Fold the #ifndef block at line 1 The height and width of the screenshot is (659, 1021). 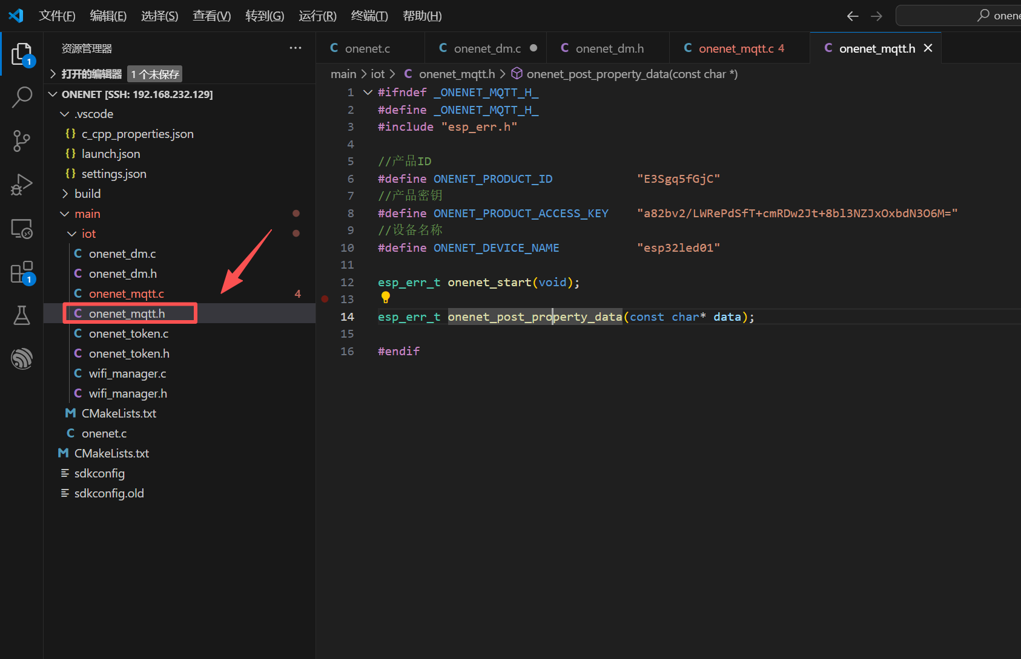pyautogui.click(x=368, y=93)
